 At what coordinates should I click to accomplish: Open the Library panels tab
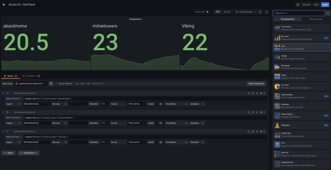click(315, 19)
